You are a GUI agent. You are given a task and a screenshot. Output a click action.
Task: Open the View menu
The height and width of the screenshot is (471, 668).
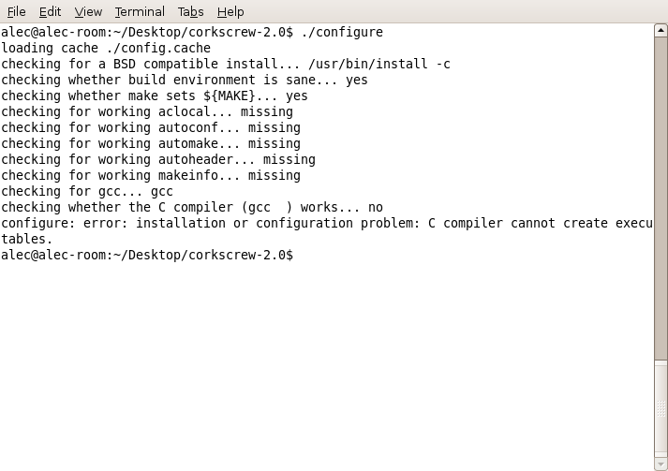(x=88, y=11)
